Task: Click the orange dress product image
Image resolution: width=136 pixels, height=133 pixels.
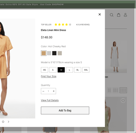Action: coord(17,68)
